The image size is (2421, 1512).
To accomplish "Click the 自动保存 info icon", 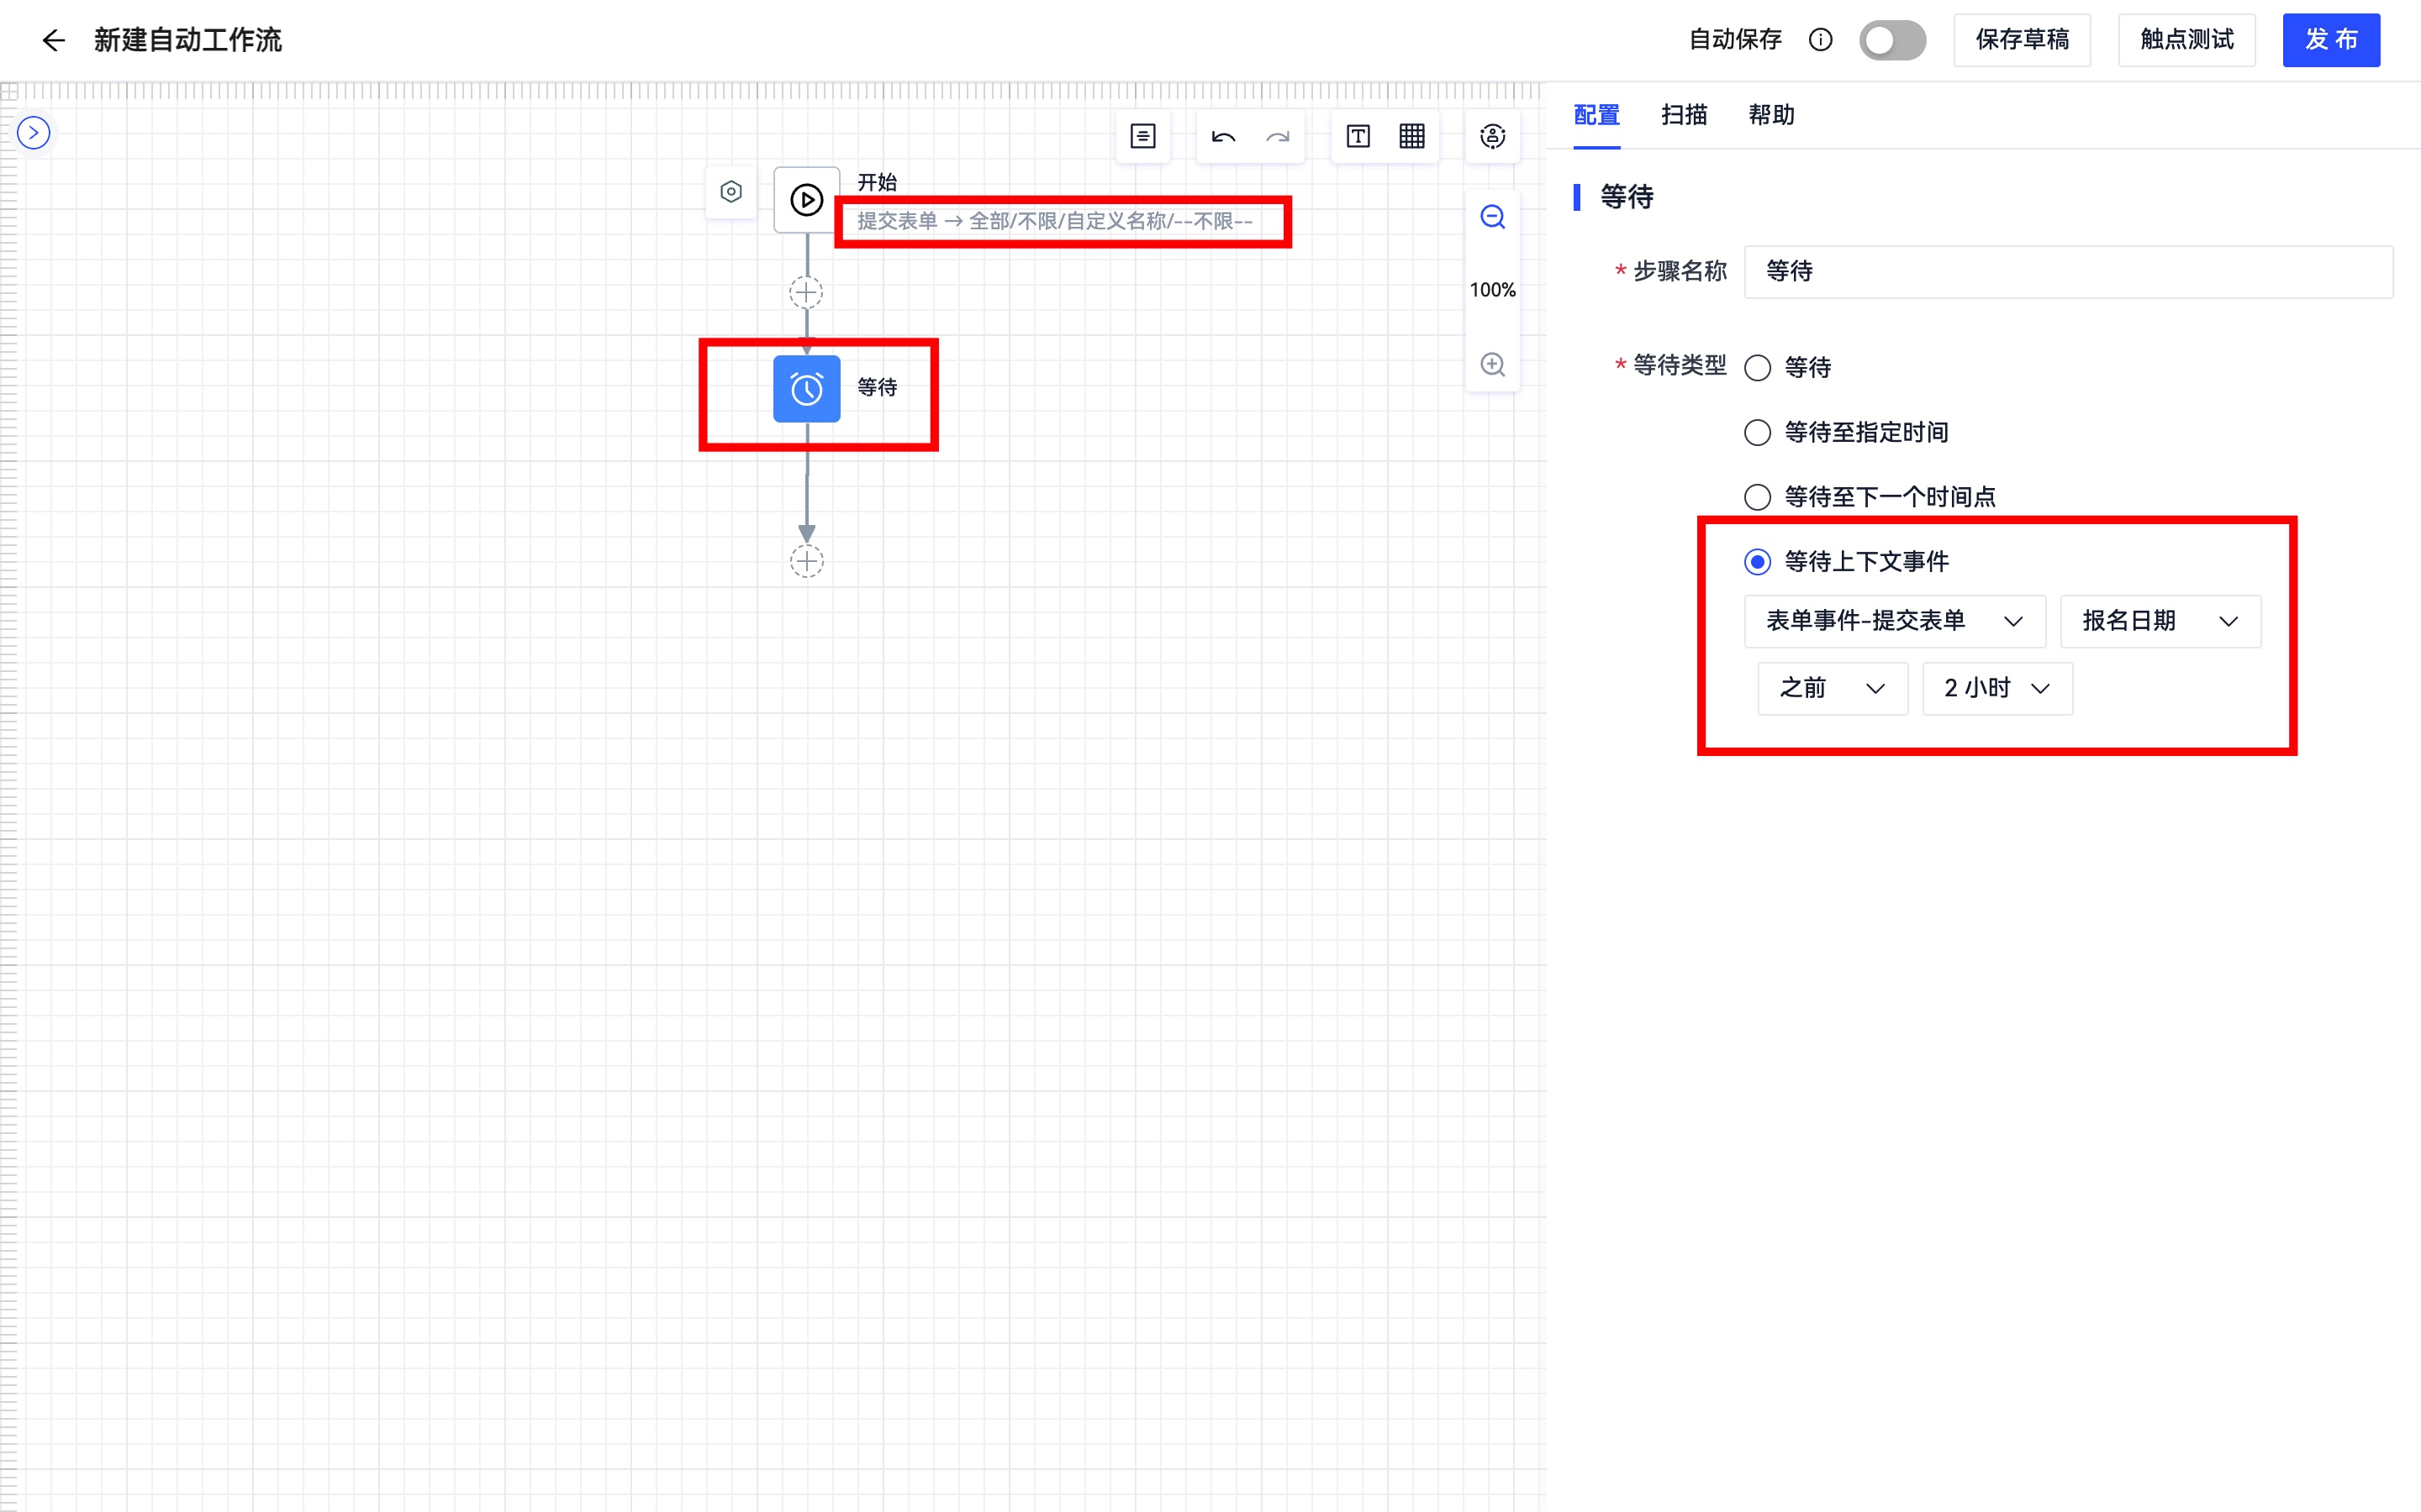I will [1820, 40].
